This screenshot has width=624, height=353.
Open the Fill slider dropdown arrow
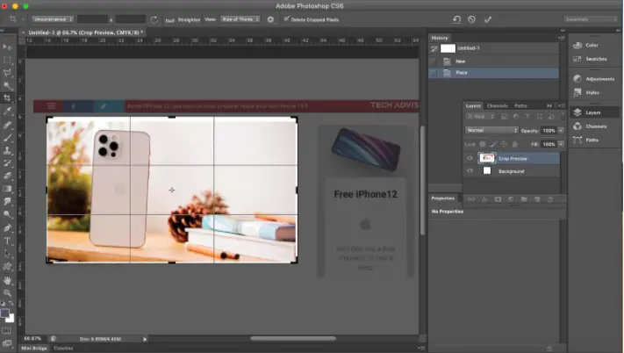tap(561, 144)
